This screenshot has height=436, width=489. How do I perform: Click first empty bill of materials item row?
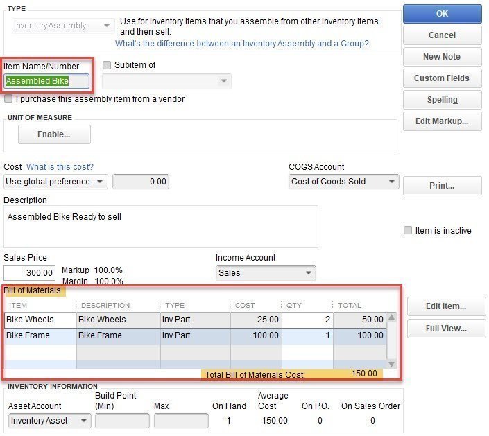click(x=40, y=353)
